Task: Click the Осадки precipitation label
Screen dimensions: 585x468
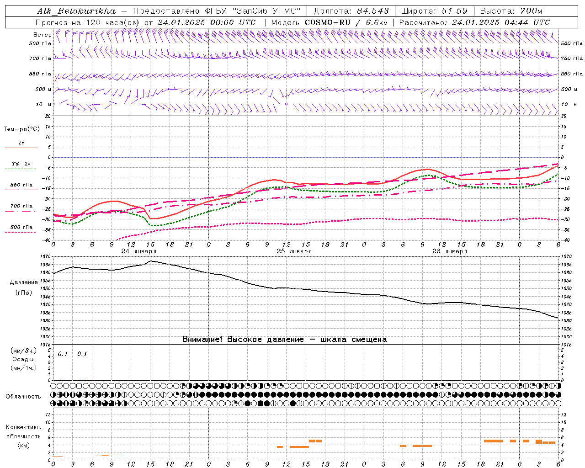Action: point(24,359)
